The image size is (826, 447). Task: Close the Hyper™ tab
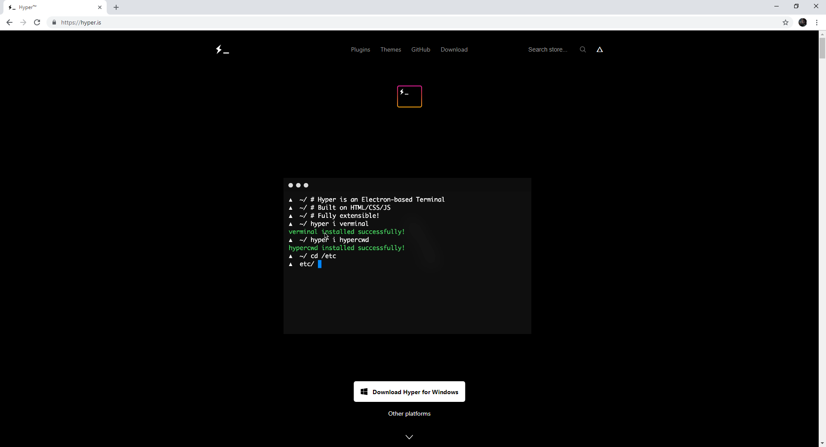coord(100,7)
